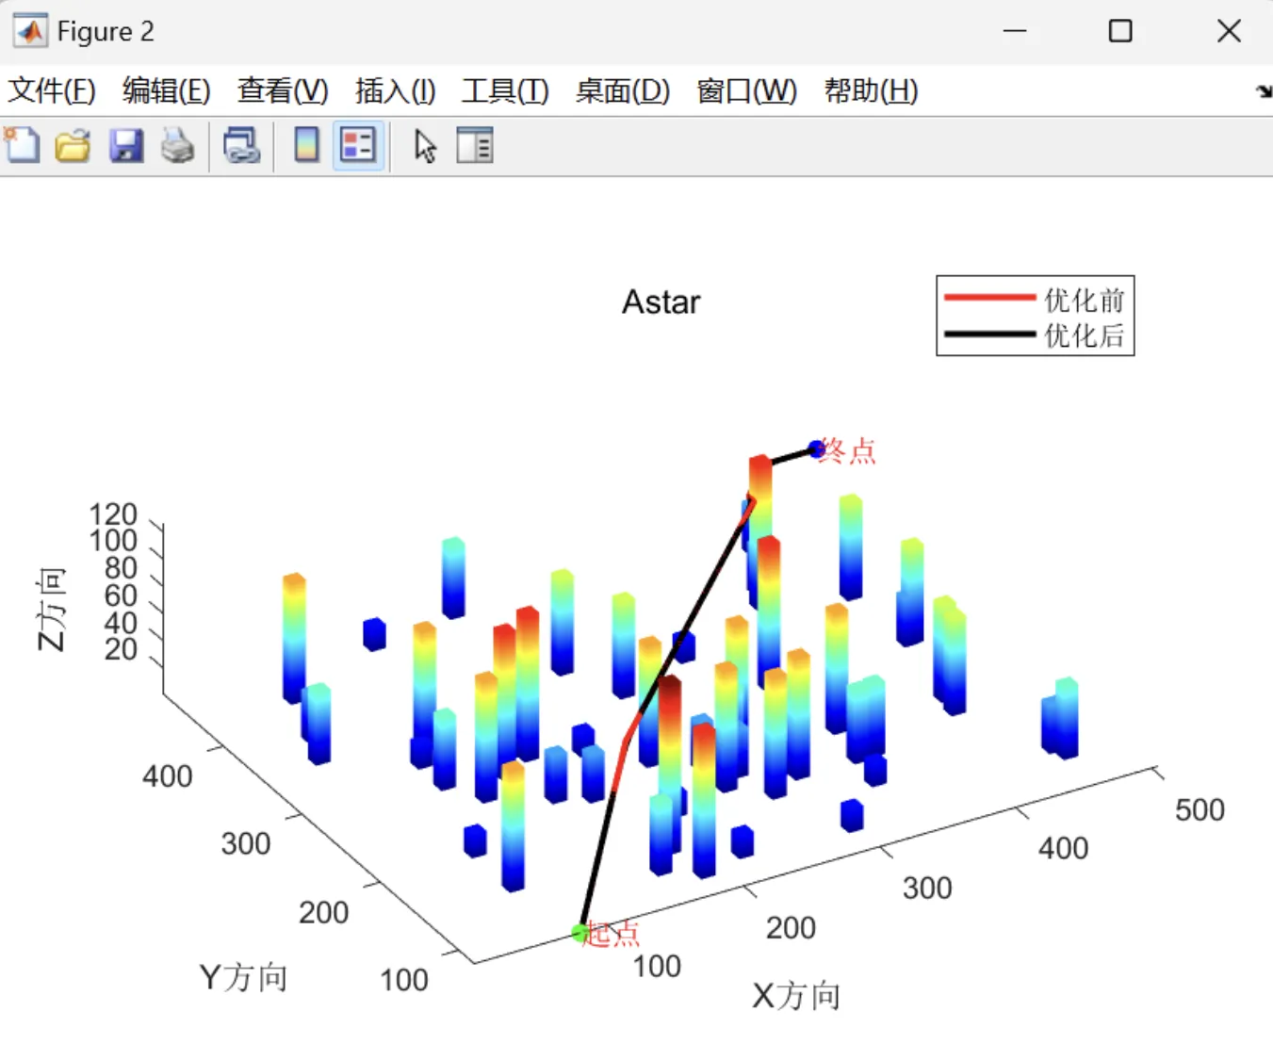1273x1044 pixels.
Task: Save the figure using floppy disk icon
Action: point(125,146)
